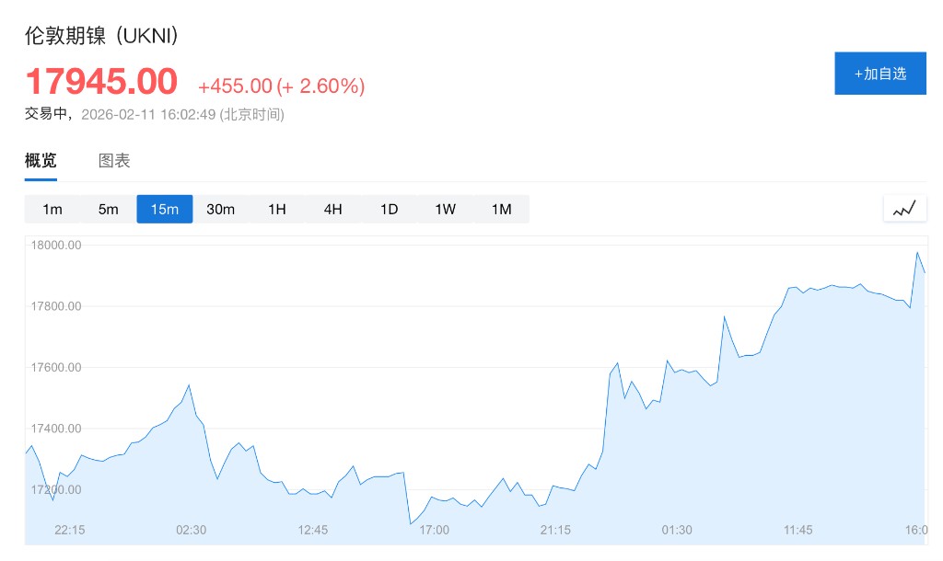This screenshot has height=561, width=943.
Task: Show the 1D daily chart
Action: pyautogui.click(x=390, y=209)
